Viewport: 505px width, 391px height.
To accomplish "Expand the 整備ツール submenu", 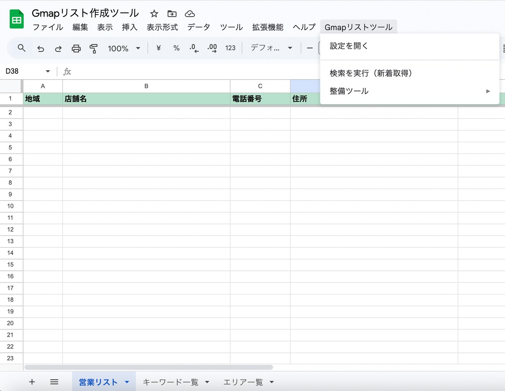I will tap(410, 91).
